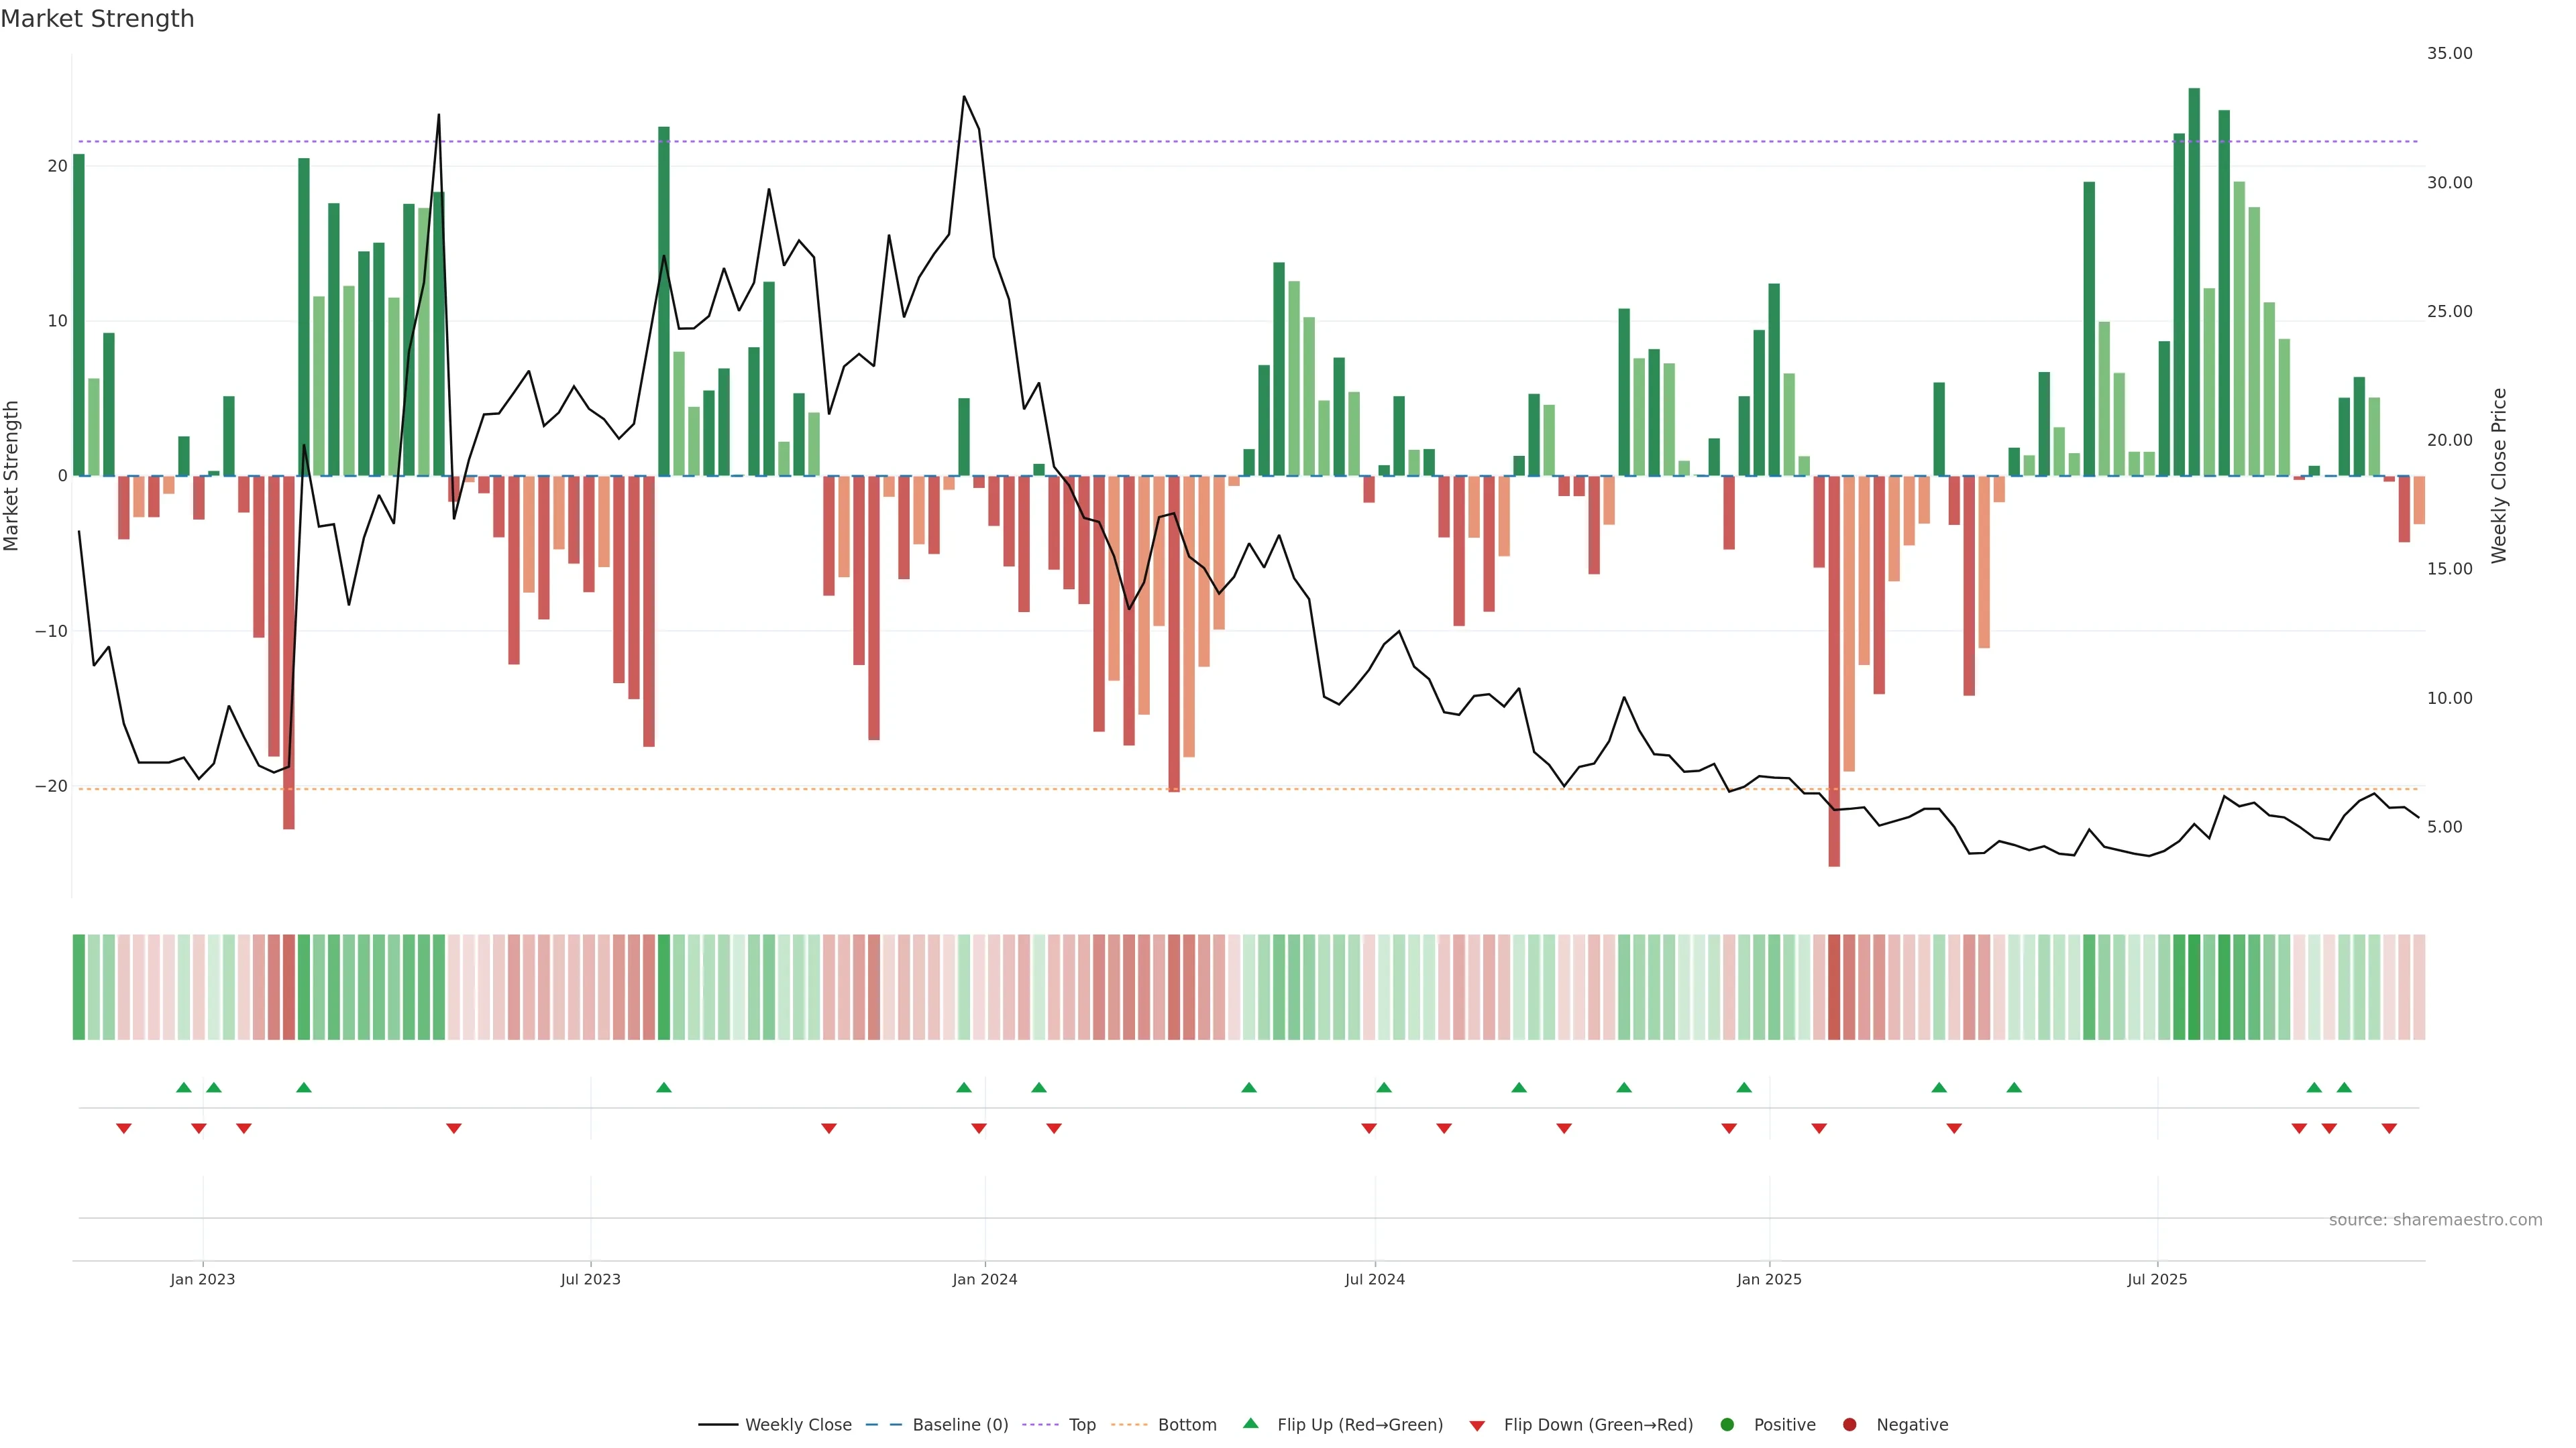Click the last red flip-down triangle marker

(x=2389, y=1128)
